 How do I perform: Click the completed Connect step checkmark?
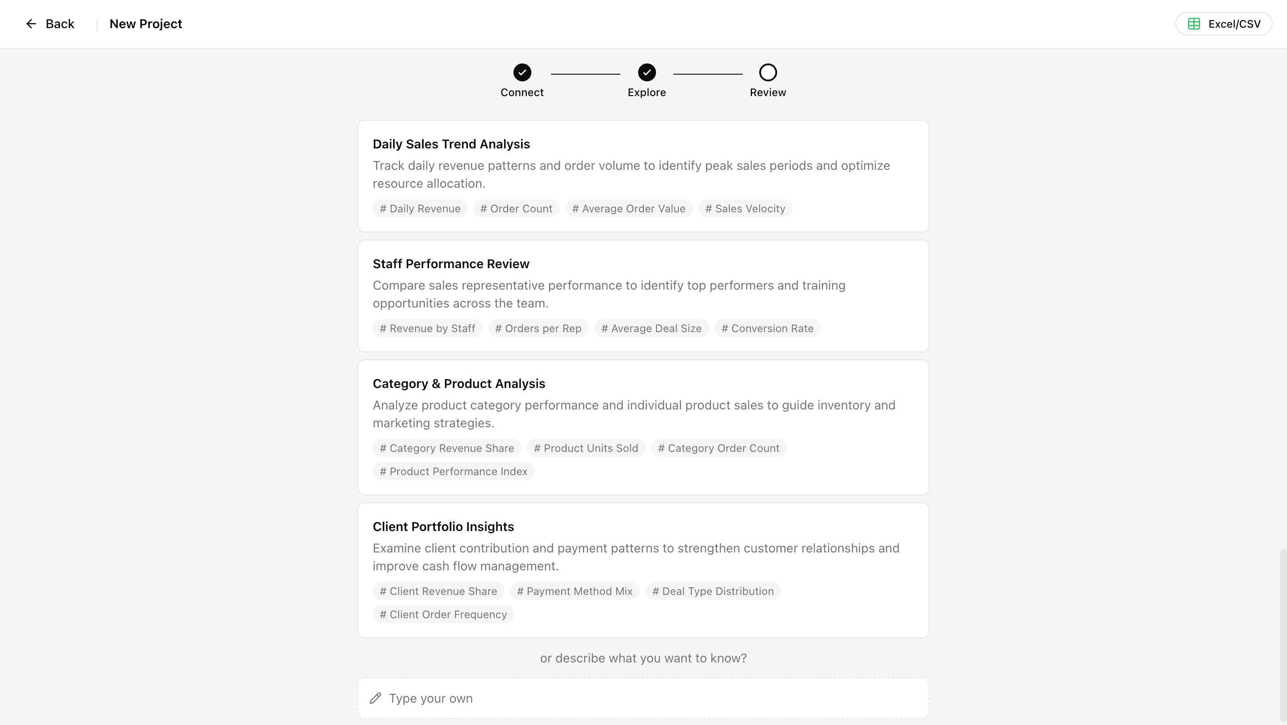pyautogui.click(x=522, y=72)
